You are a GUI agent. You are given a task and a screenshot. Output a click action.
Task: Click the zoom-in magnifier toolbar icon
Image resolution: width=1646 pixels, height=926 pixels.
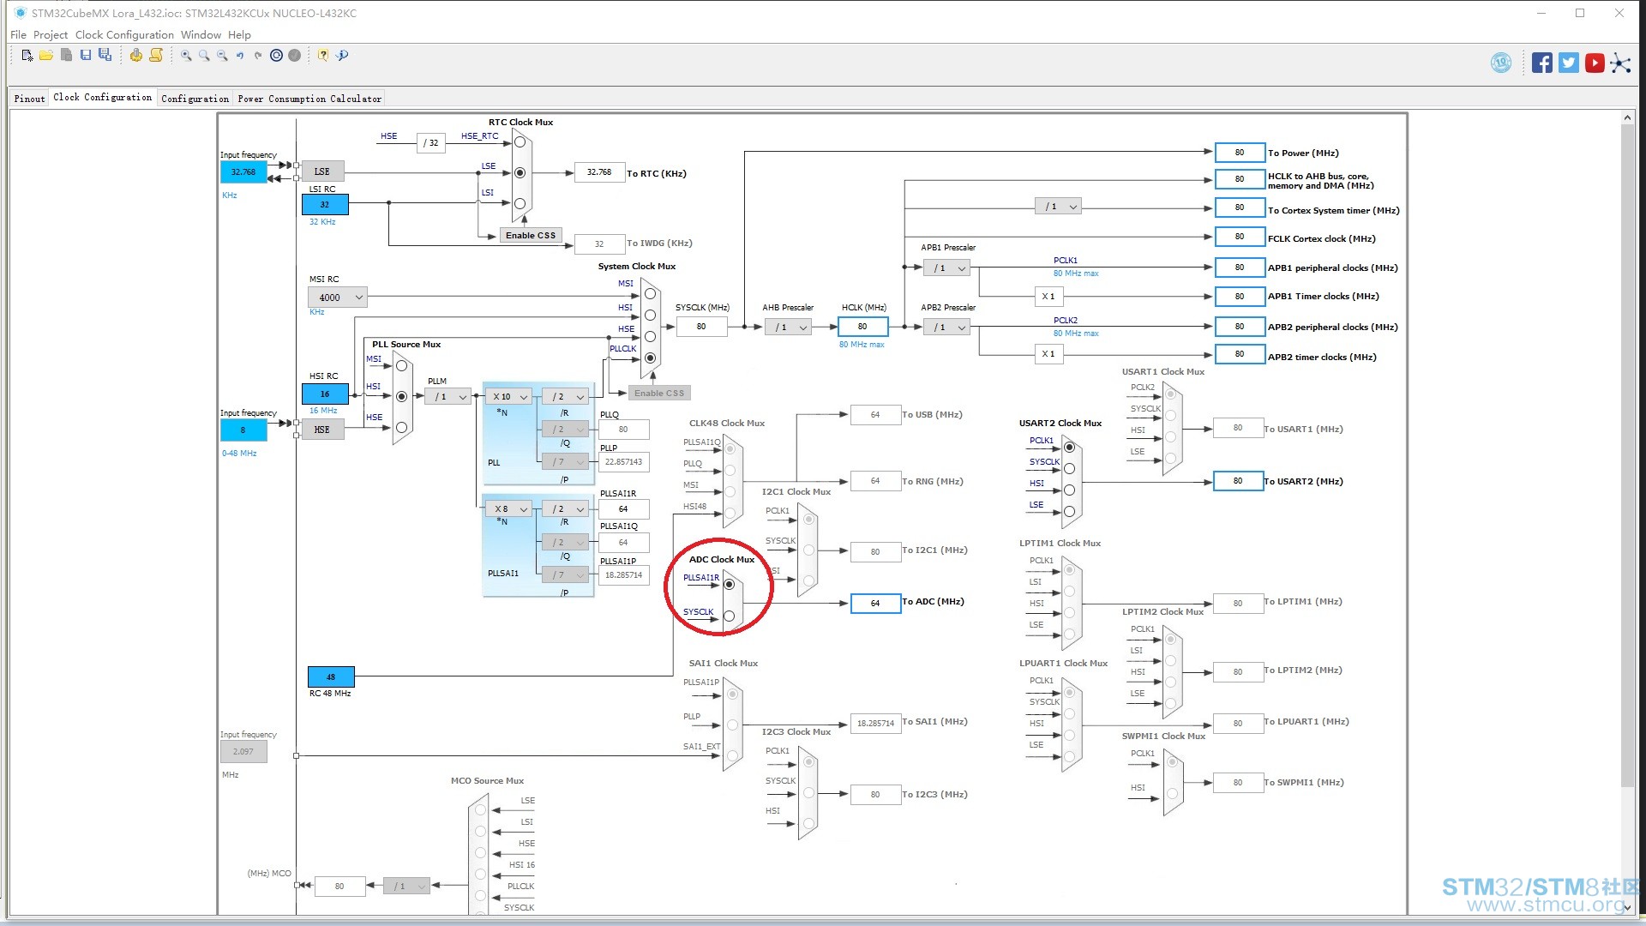coord(186,56)
